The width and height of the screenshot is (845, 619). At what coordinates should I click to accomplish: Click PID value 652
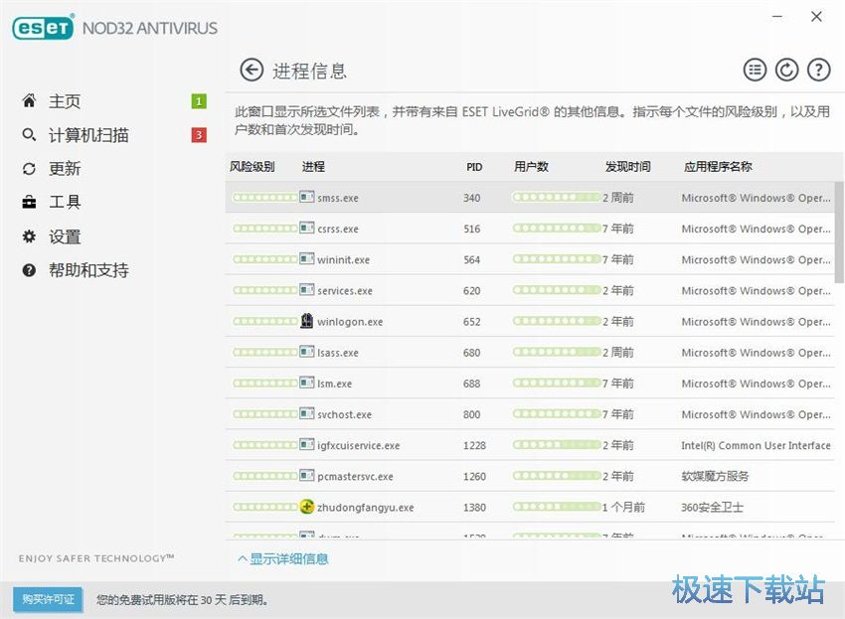(x=472, y=322)
